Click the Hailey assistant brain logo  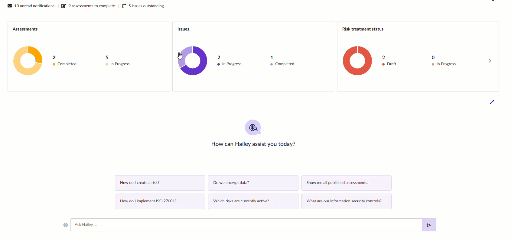tap(253, 127)
